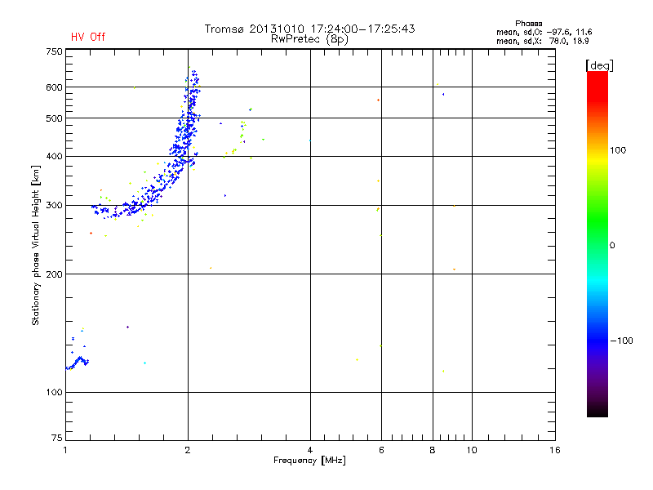Click the red 'HV Off' label
This screenshot has width=653, height=490.
[88, 37]
